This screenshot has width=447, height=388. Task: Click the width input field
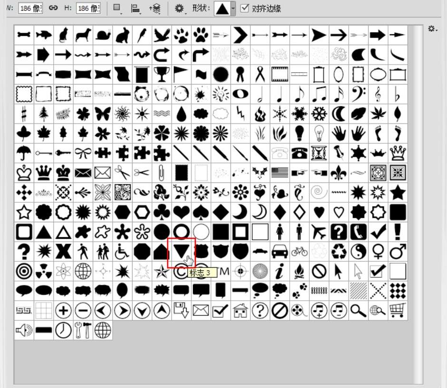tap(30, 8)
